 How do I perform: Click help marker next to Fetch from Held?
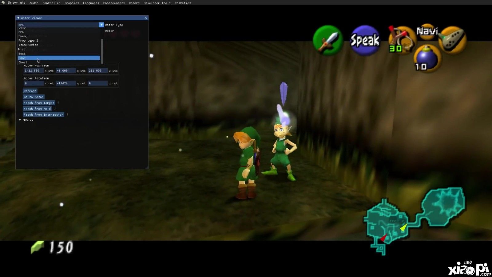pos(55,109)
